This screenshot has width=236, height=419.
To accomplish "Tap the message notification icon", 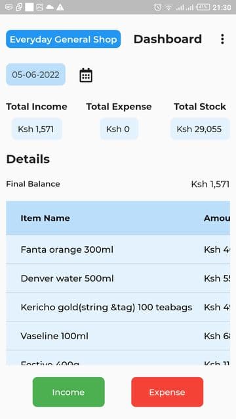I will [9, 7].
